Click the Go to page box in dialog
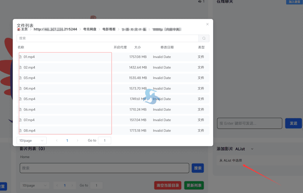The width and height of the screenshot is (303, 193). (105, 140)
